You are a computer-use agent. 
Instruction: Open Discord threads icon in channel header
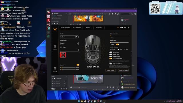click(x=110, y=14)
